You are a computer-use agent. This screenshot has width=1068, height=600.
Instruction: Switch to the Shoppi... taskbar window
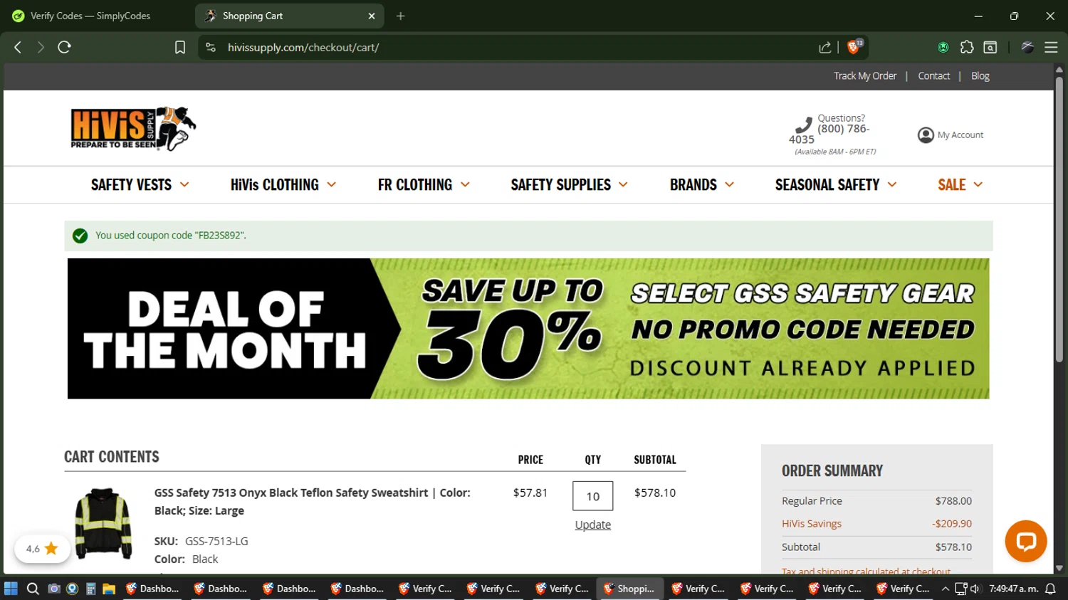(630, 589)
